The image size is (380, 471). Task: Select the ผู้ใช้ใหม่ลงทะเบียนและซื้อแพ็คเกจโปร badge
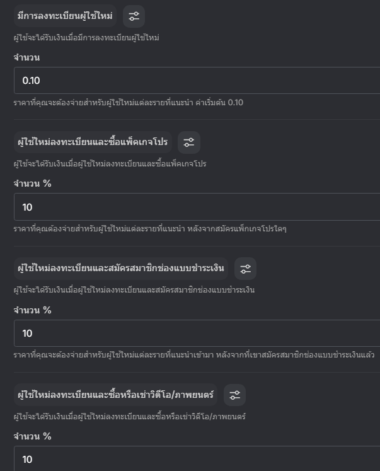coord(93,142)
